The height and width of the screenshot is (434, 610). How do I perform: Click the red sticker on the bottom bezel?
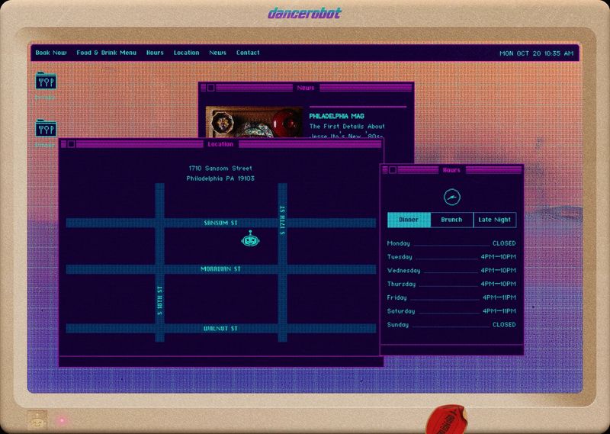pyautogui.click(x=445, y=420)
